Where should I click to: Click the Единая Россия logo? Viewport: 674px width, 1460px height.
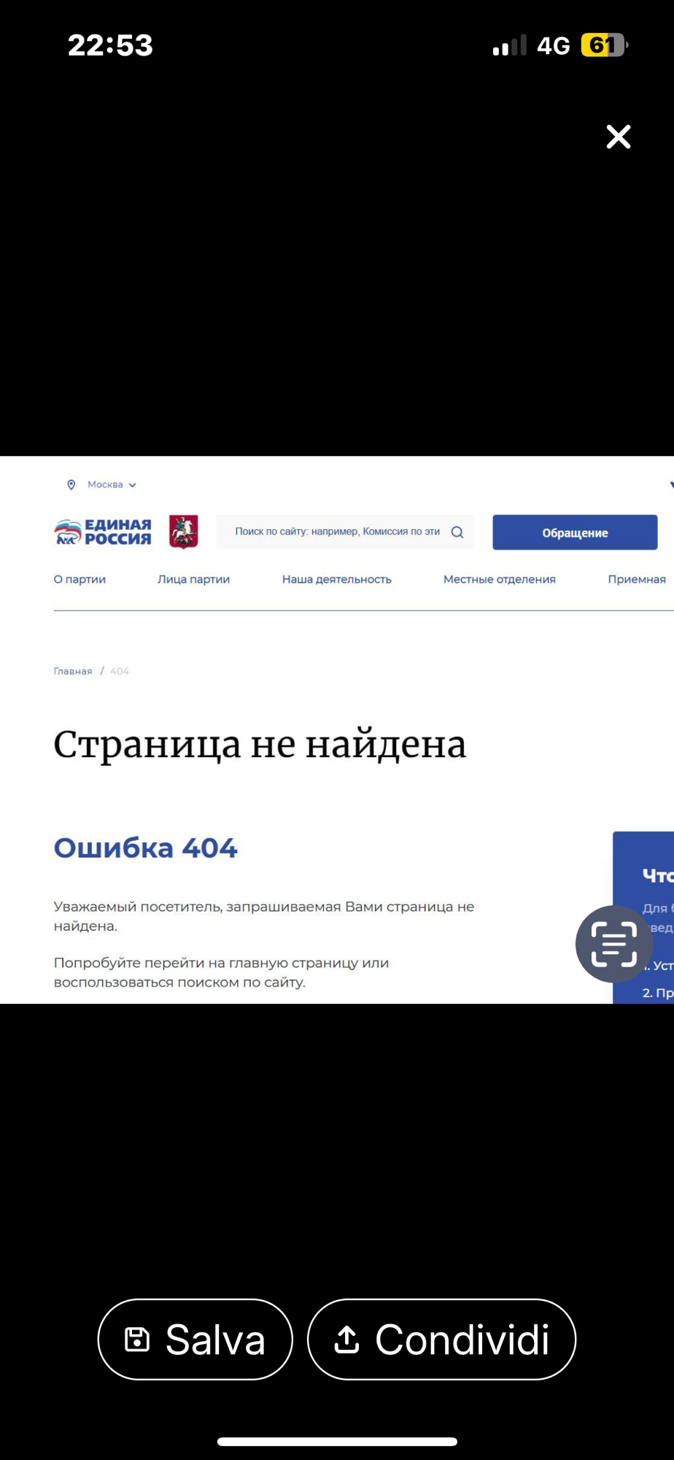pos(103,532)
